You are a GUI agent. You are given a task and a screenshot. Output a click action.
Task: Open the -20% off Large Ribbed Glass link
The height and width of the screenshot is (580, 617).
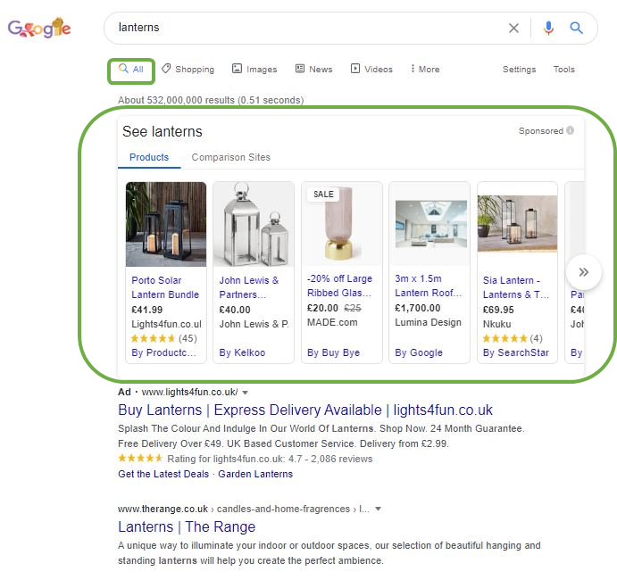339,286
